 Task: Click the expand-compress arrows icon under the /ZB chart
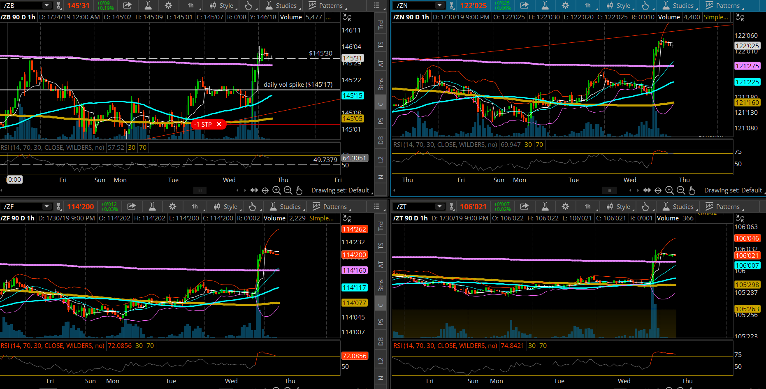click(254, 190)
